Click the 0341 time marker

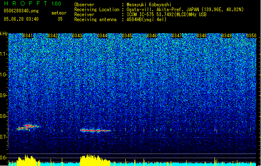28,36
